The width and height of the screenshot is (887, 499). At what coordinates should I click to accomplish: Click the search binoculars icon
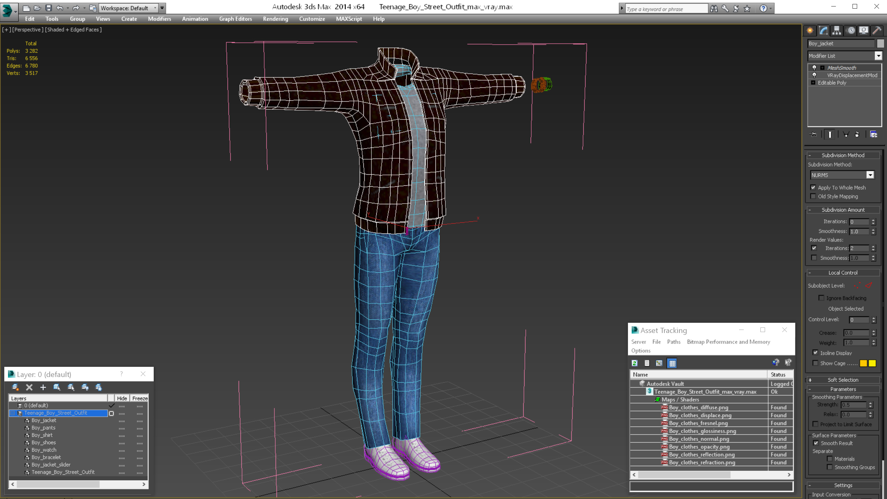(714, 9)
